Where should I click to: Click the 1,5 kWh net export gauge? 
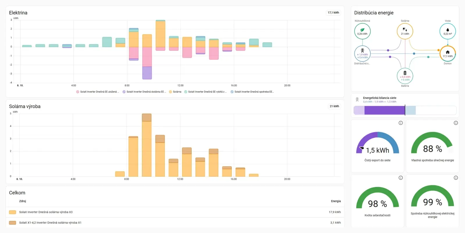click(378, 143)
